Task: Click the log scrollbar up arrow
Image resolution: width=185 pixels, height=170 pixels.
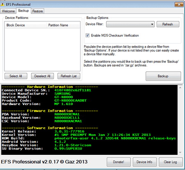Action: (180, 87)
